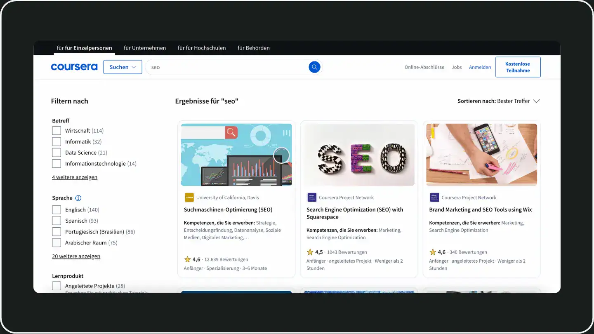Click the Anmelden link

pos(480,67)
